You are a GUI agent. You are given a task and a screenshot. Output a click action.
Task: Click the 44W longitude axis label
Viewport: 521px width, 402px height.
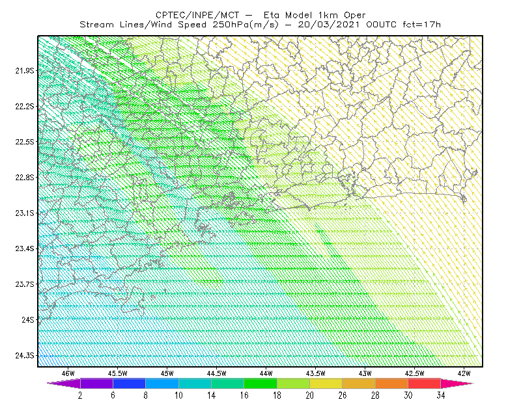coord(266,373)
